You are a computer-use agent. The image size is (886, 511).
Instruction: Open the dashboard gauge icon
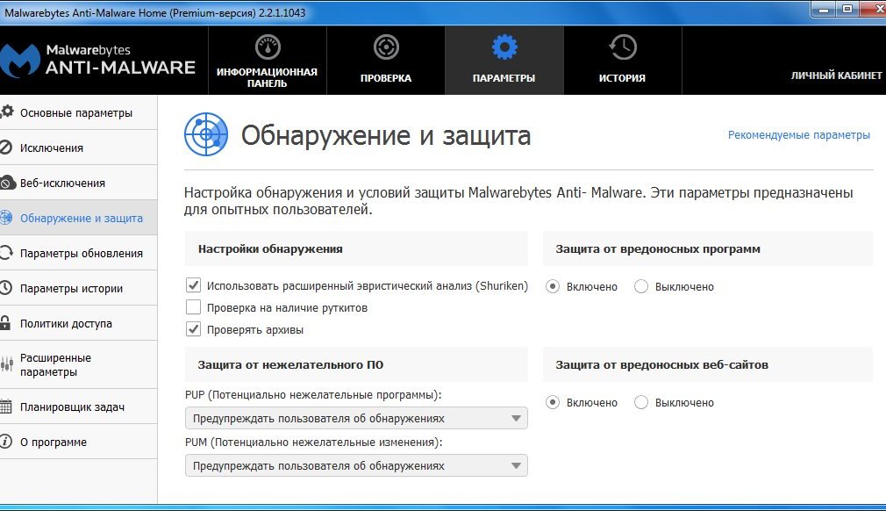[268, 47]
